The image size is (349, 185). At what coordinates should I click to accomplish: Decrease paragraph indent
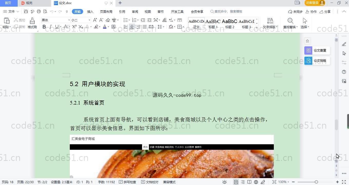143,20
